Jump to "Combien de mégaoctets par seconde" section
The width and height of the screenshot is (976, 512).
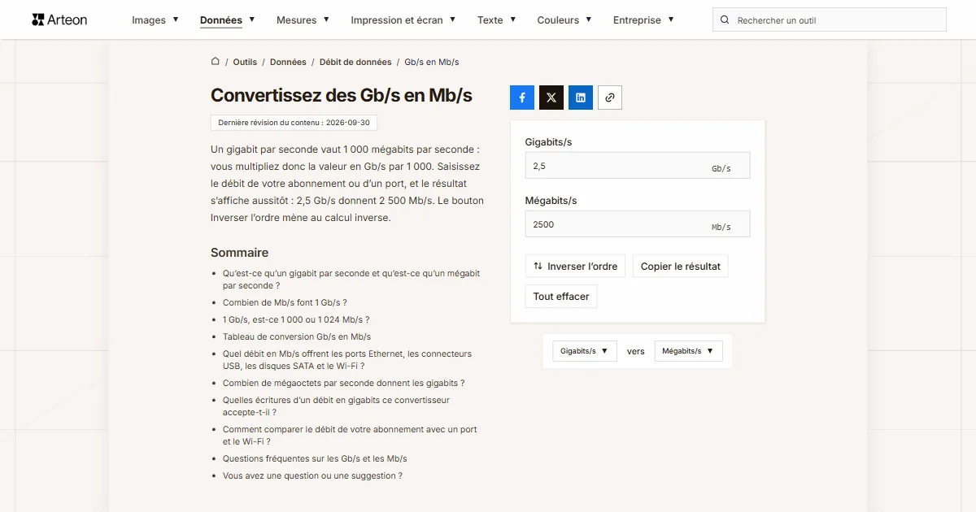pos(344,383)
